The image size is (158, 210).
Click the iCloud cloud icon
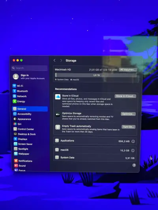58,97
